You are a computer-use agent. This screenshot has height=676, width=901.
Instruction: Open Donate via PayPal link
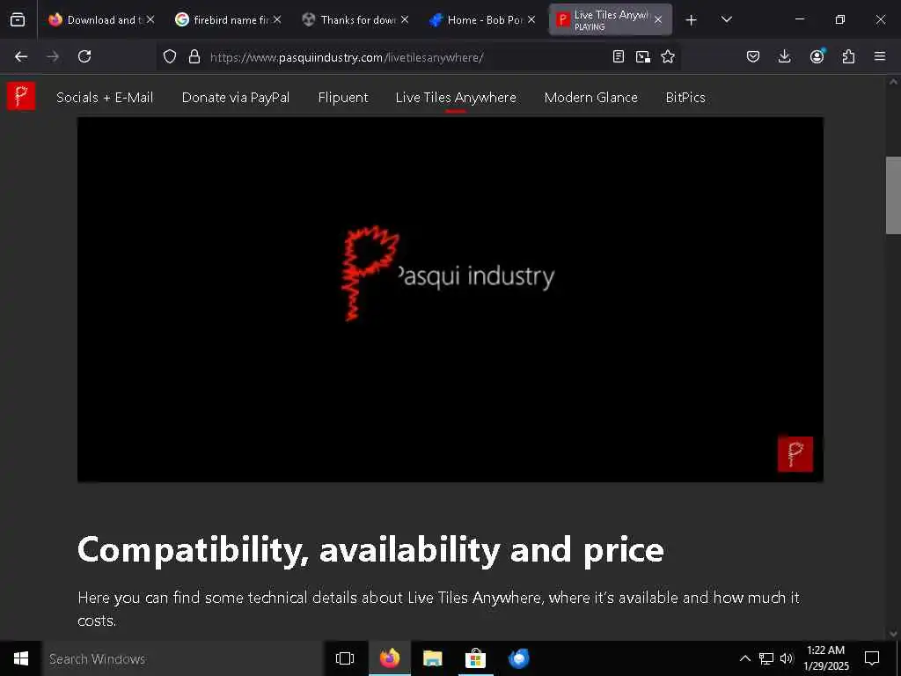[236, 97]
